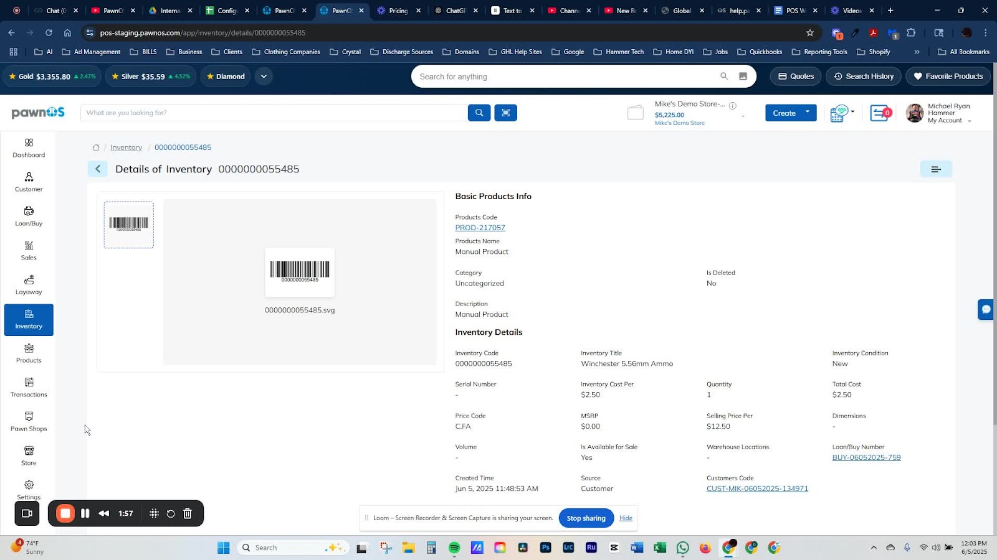Switch to the Text to browser tab
The height and width of the screenshot is (560, 997).
(512, 11)
